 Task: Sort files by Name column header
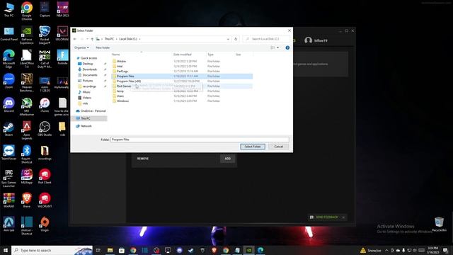point(115,55)
